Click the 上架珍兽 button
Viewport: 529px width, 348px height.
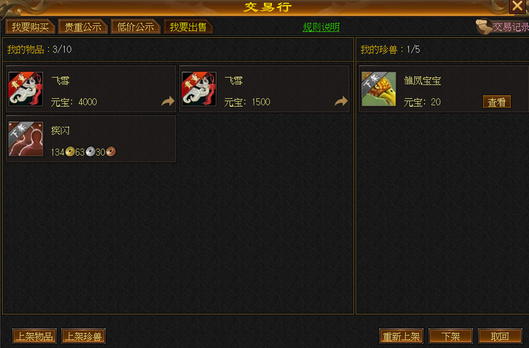[84, 336]
